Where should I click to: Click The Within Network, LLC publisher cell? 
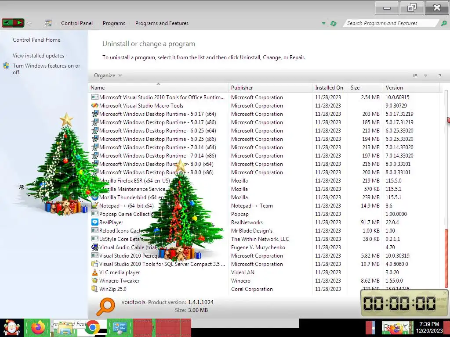(260, 239)
